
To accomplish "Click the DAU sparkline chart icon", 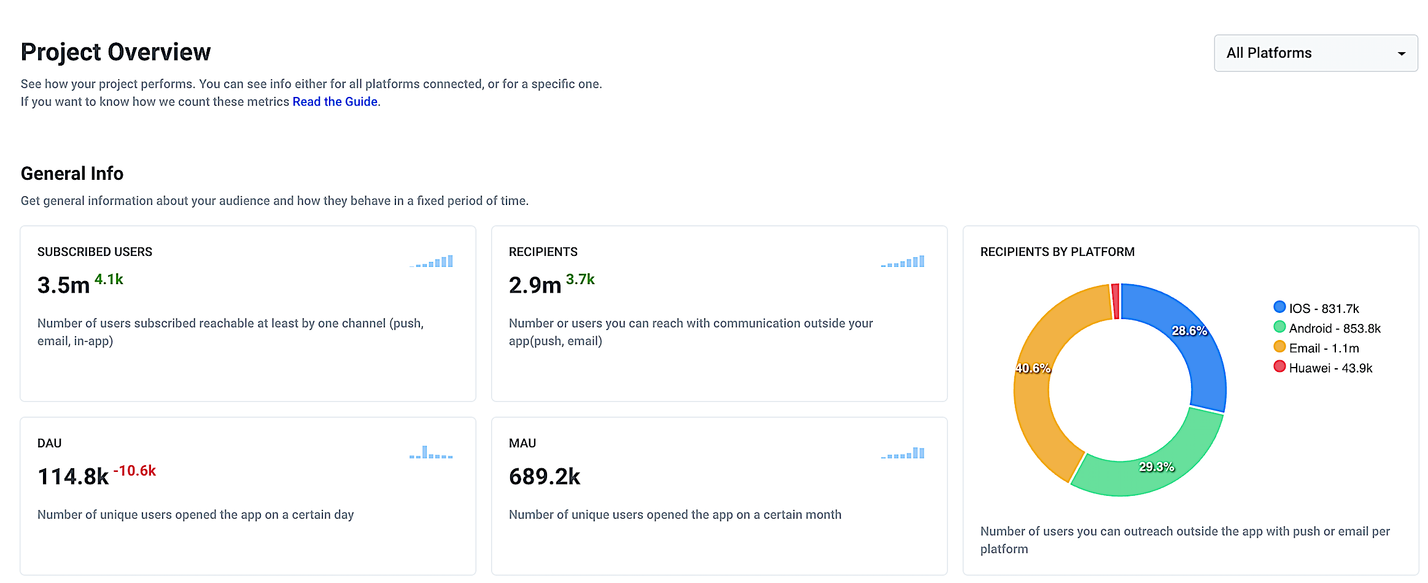I will [431, 453].
